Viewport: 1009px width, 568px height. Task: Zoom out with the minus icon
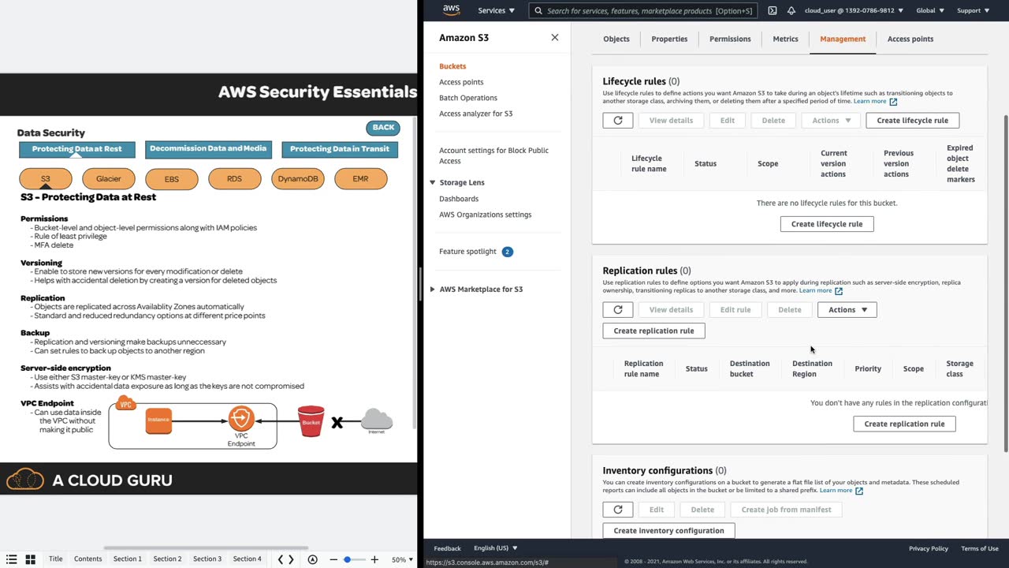pos(333,559)
